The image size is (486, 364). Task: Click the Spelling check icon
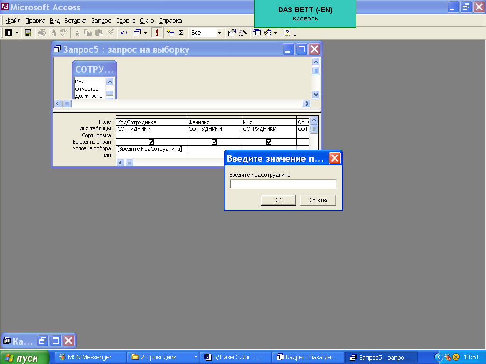pos(63,33)
